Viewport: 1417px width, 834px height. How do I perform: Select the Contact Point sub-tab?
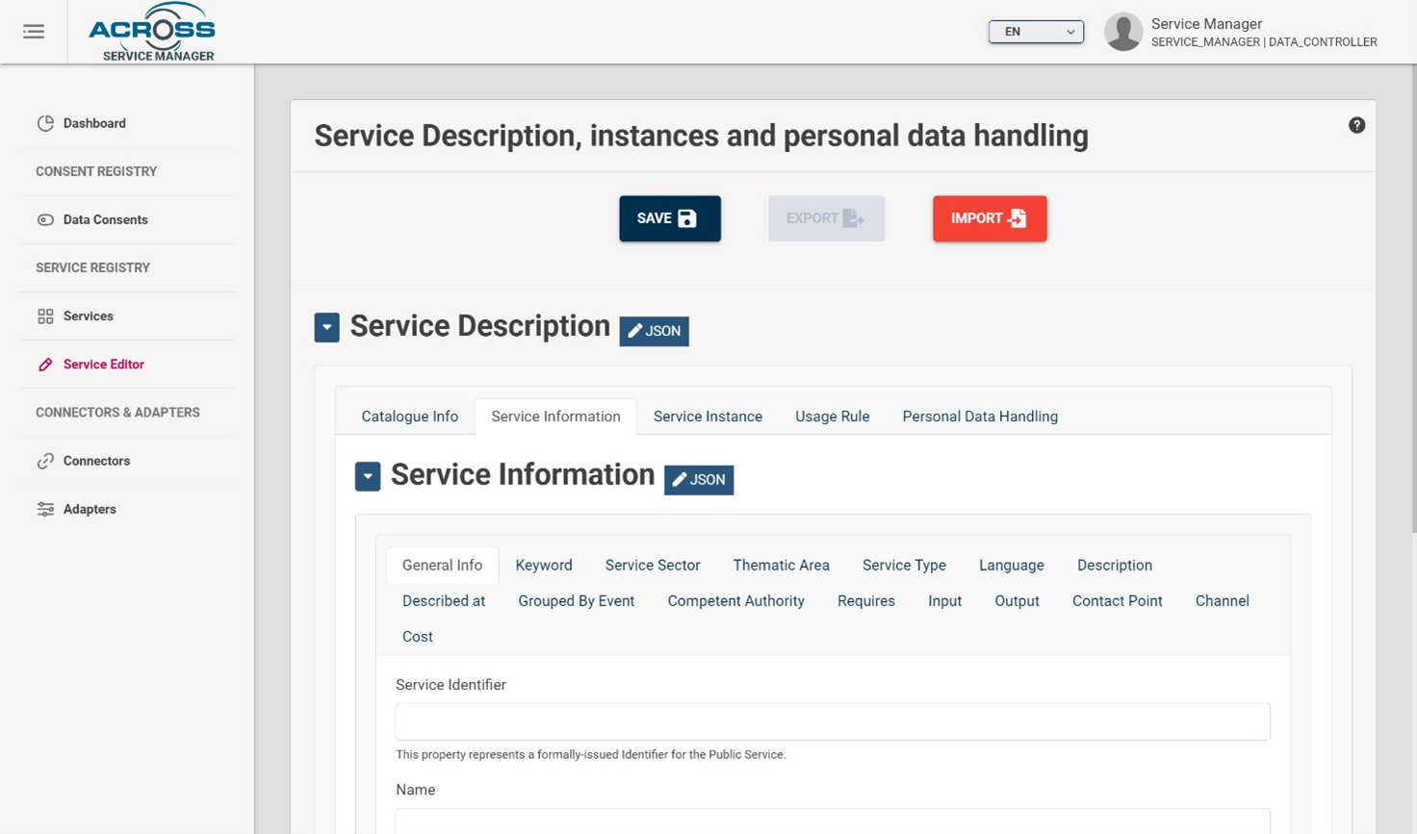1117,601
